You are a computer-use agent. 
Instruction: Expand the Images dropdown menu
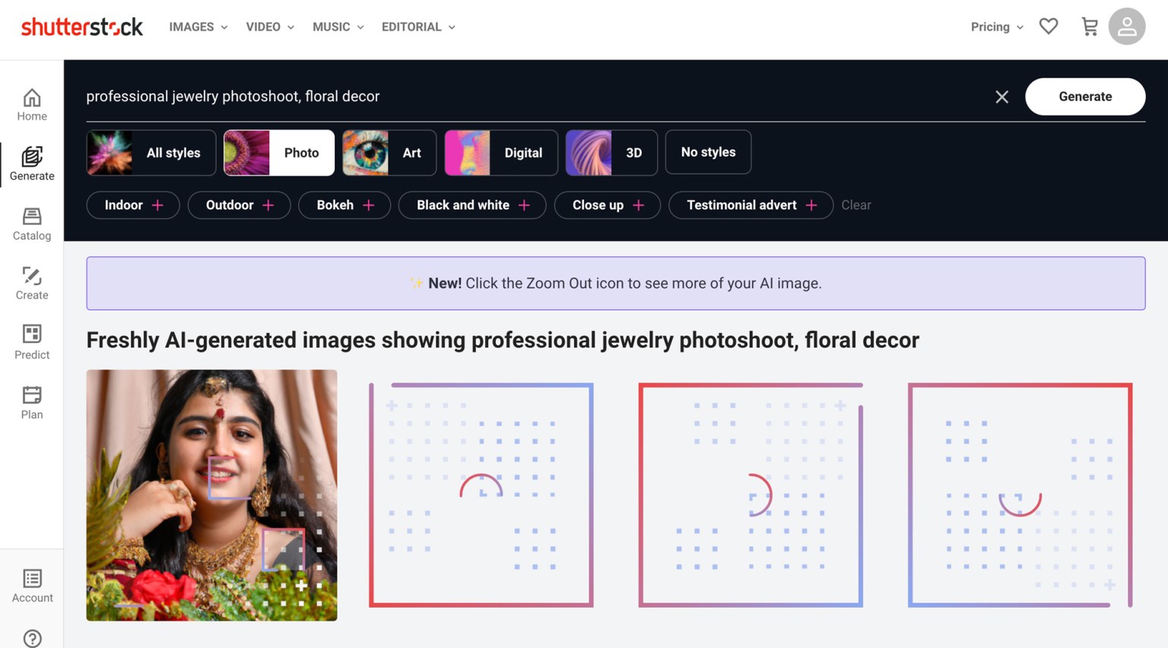(x=198, y=27)
